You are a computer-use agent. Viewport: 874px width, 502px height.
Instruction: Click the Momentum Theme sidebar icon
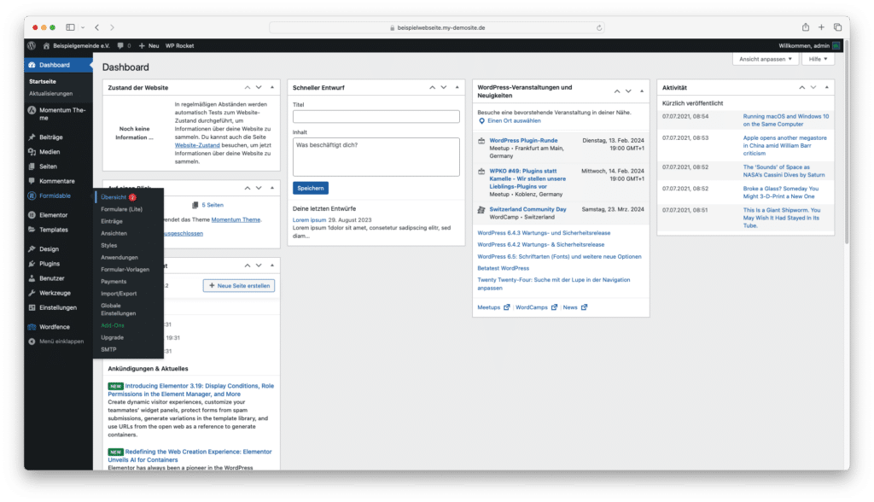[x=32, y=110]
